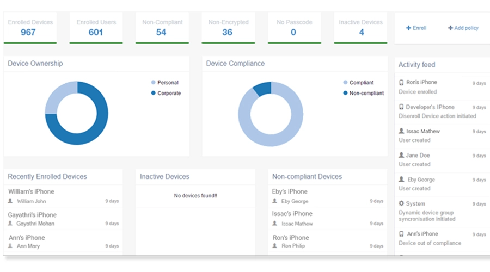
Task: Open the Inactive Devices count tile
Action: click(360, 28)
